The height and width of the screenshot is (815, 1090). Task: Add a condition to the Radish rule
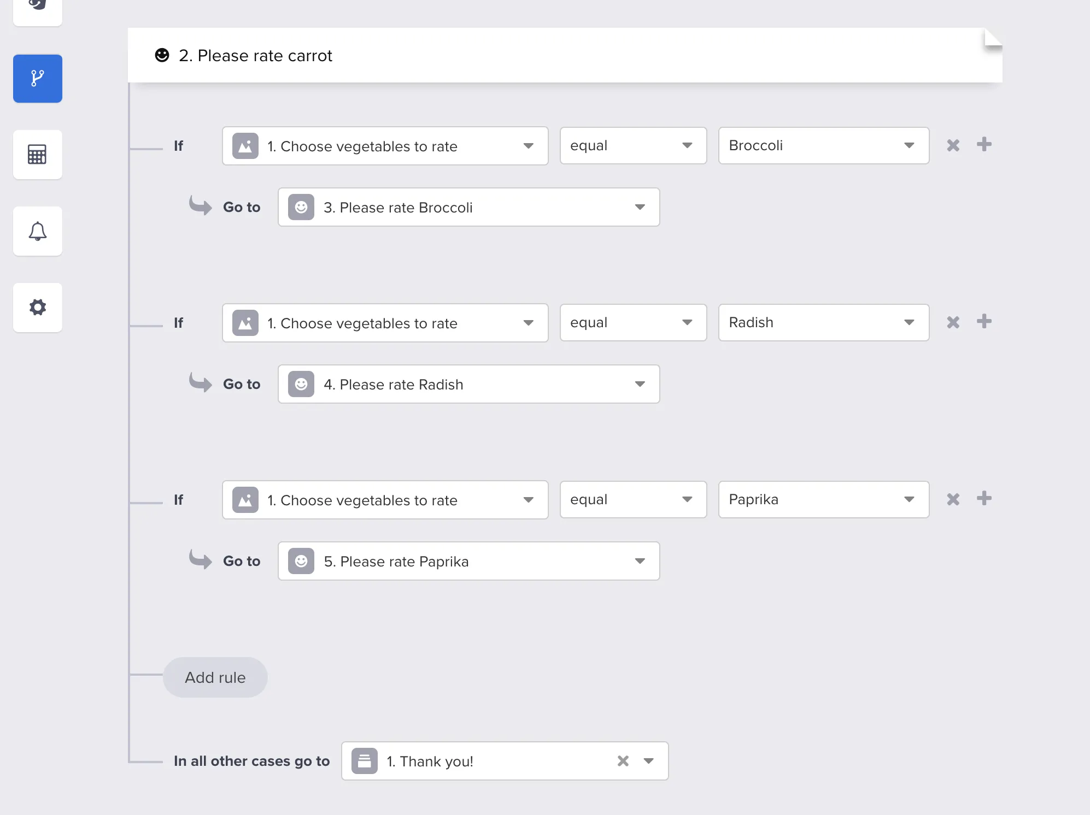[984, 322]
